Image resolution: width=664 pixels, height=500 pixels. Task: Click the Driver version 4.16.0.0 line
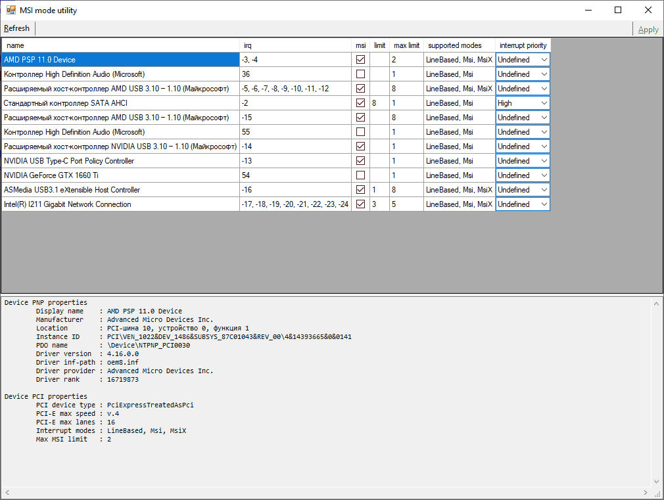click(x=87, y=353)
